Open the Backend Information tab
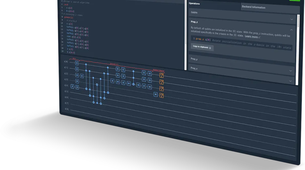Screen dimensions: 305x170 253,7
